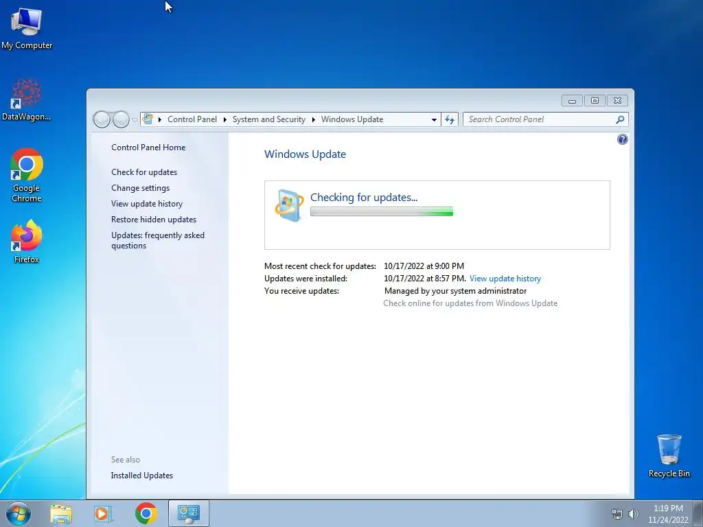Open the recent pages dropdown arrow
The image size is (703, 527).
pos(135,119)
